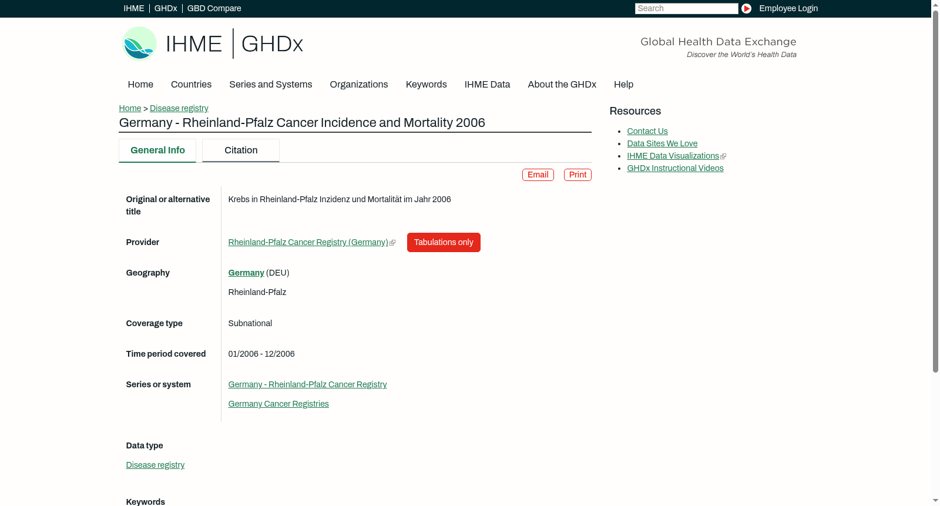
Task: Switch to the Citation tab
Action: point(241,150)
